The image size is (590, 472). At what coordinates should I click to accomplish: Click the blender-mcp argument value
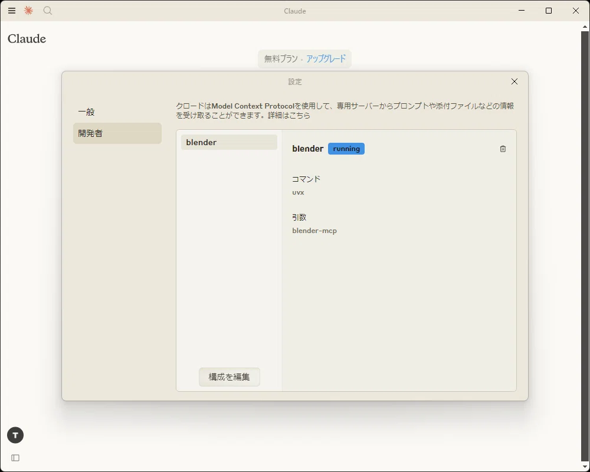314,231
